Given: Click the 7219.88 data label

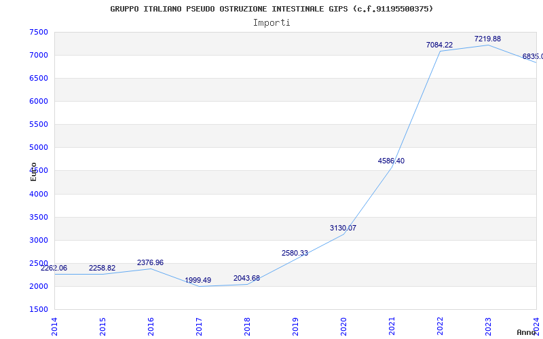Looking at the screenshot, I should [x=487, y=39].
